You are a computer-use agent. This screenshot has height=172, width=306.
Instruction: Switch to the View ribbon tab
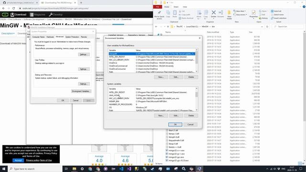(185, 7)
